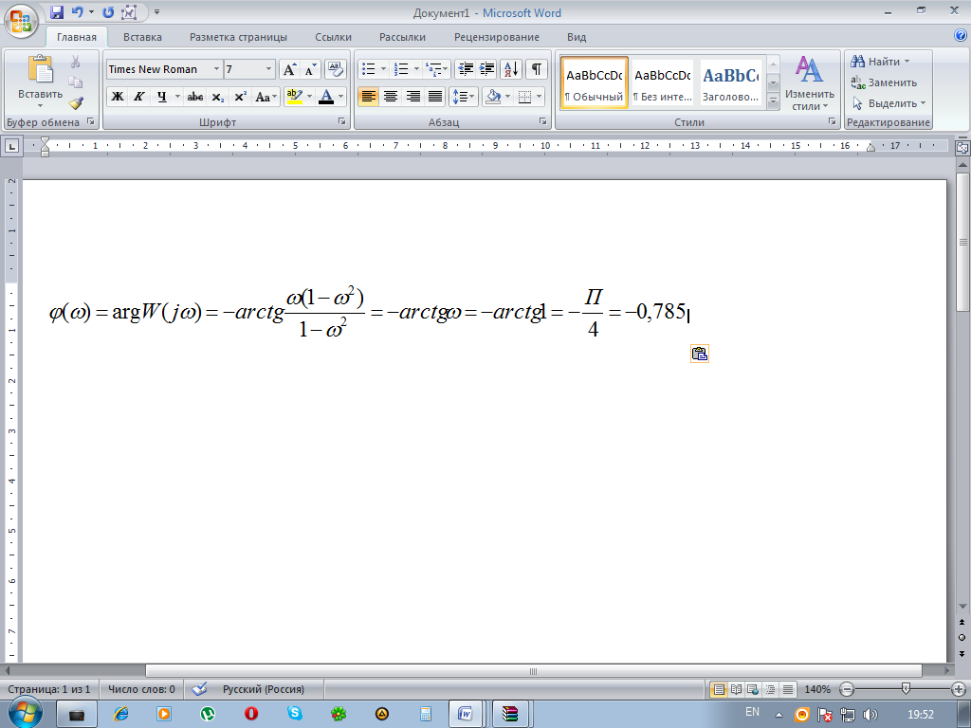Image resolution: width=971 pixels, height=728 pixels.
Task: Open the numbering list dropdown
Action: coord(417,69)
